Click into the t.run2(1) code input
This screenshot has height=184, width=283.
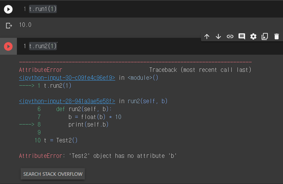coord(43,46)
